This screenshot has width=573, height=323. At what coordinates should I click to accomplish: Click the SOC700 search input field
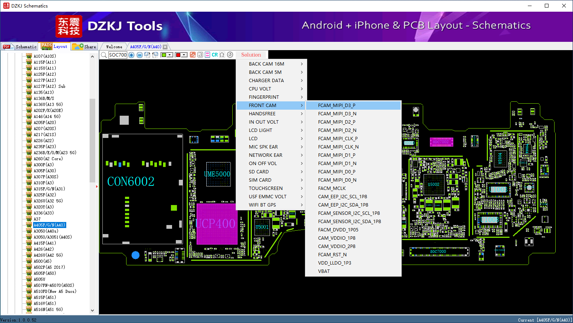pyautogui.click(x=118, y=55)
